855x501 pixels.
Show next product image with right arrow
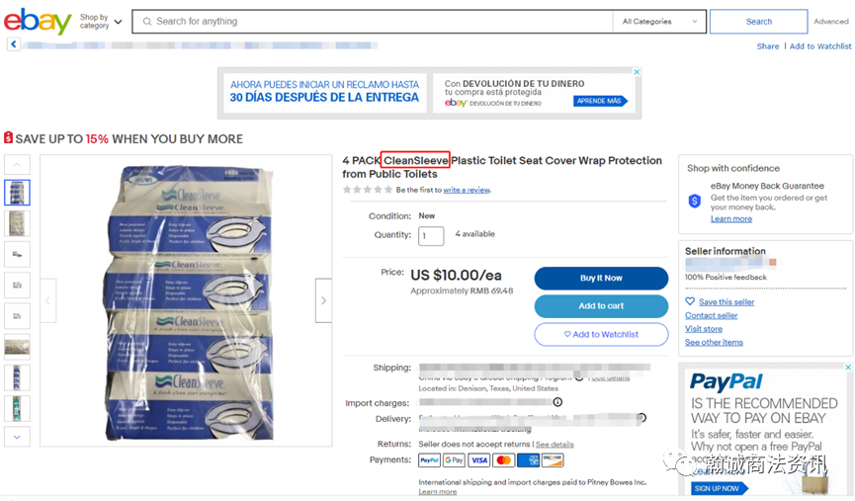coord(323,300)
